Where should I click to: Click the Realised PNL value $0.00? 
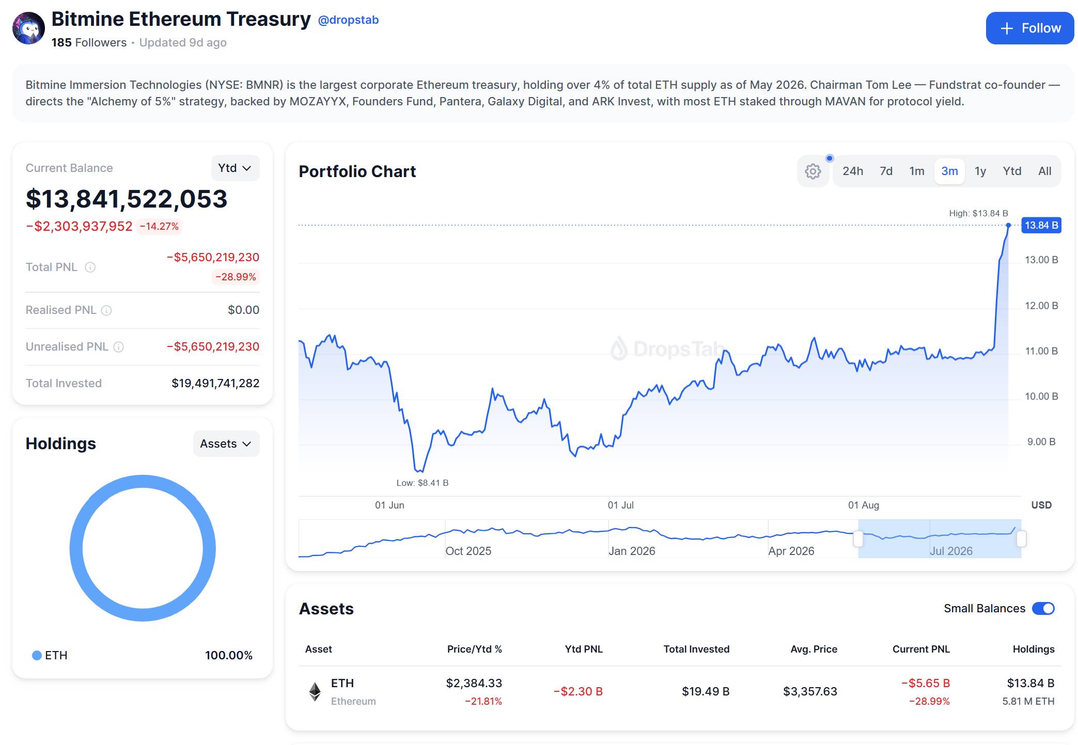[x=243, y=310]
